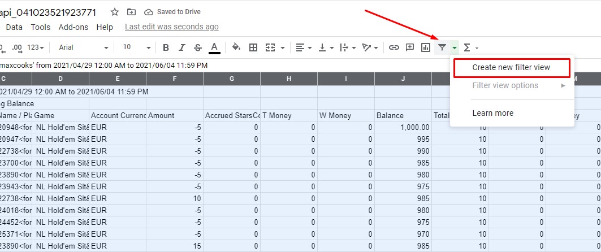The width and height of the screenshot is (601, 252).
Task: Select column D header
Action: pyautogui.click(x=60, y=79)
